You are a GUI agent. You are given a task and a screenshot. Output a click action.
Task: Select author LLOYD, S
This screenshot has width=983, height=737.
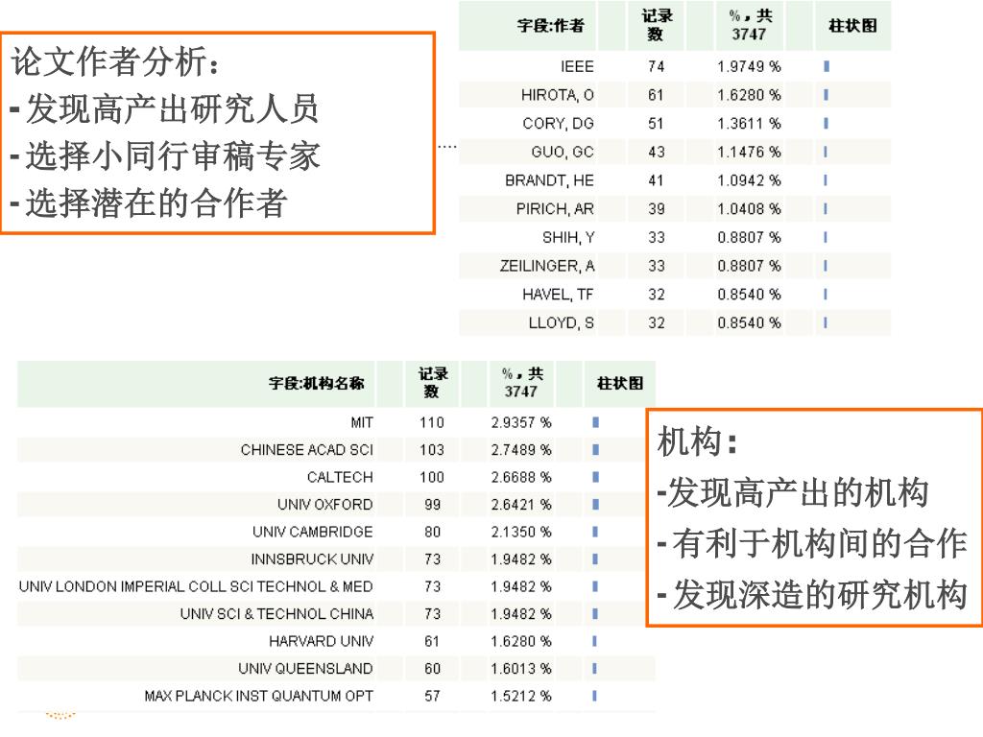tap(561, 323)
